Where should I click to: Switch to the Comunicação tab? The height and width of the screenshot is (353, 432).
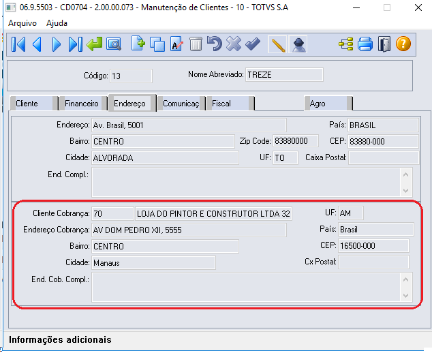181,104
